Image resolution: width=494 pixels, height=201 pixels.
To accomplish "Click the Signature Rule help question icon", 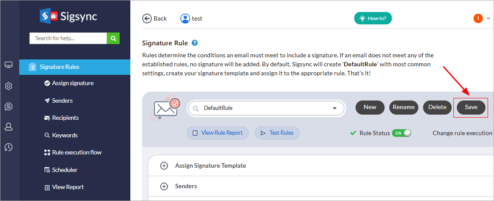I will (195, 43).
